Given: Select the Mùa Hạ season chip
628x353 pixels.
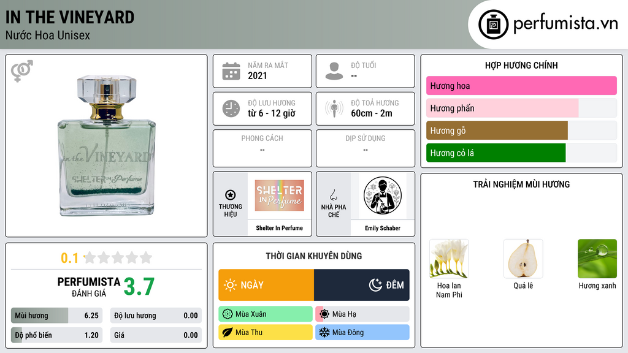Looking at the screenshot, I should coord(362,314).
